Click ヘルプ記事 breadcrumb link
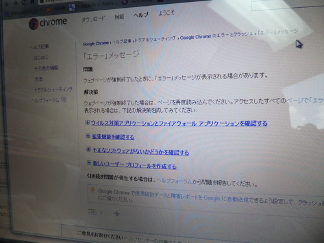The image size is (324, 243). coord(122,41)
